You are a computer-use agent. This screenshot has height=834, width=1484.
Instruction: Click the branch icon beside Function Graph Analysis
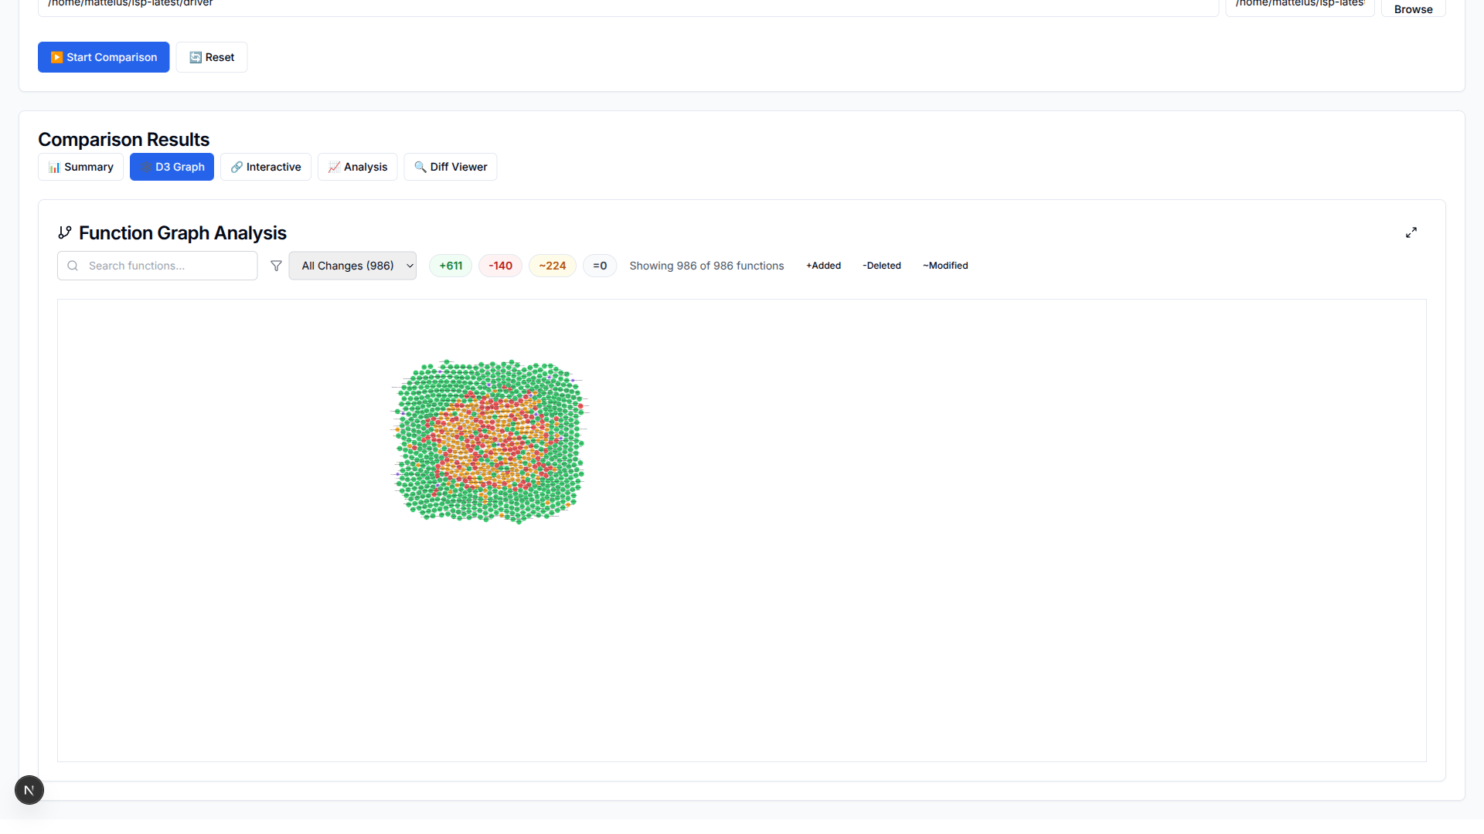[x=65, y=232]
